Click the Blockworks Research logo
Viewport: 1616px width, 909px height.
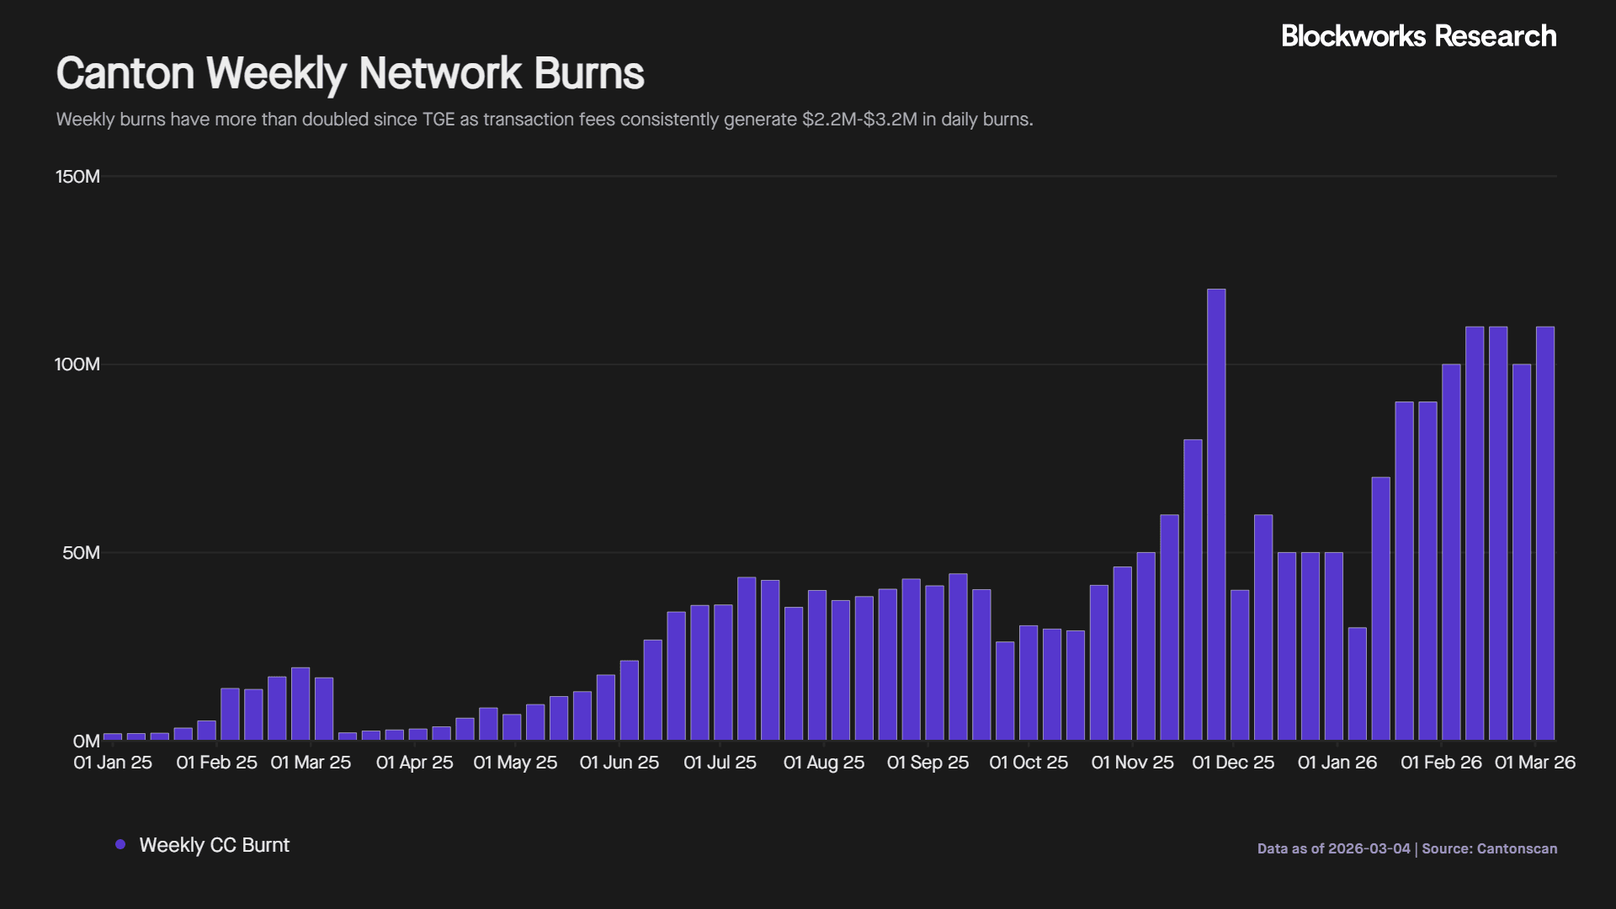[1418, 36]
